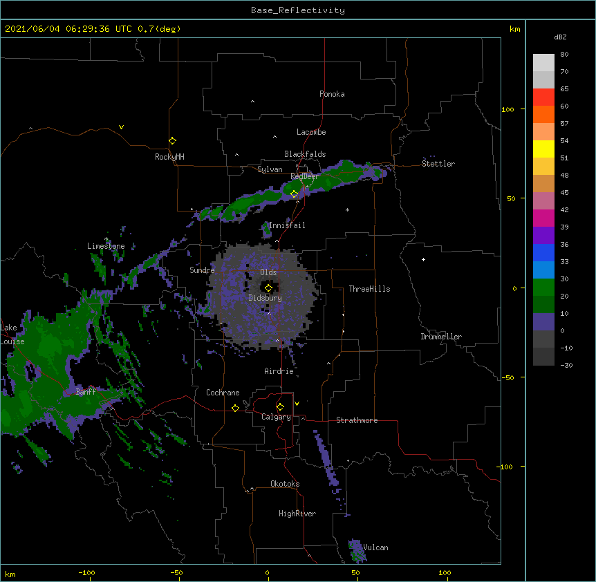The width and height of the screenshot is (596, 582).
Task: Click the -100 tick on the vertical axis
Action: (x=505, y=467)
